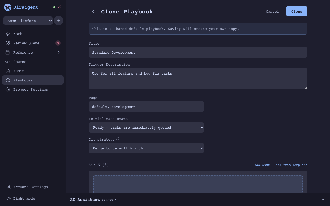Navigate to Account Settings

pyautogui.click(x=30, y=187)
